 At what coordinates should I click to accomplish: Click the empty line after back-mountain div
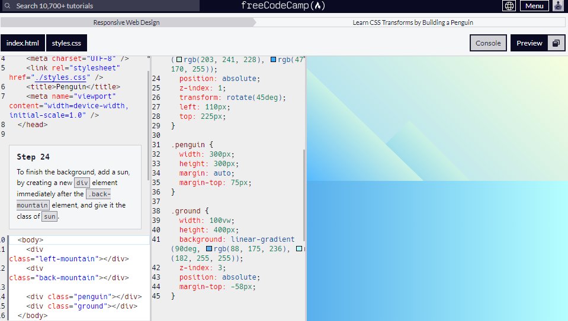click(79, 287)
